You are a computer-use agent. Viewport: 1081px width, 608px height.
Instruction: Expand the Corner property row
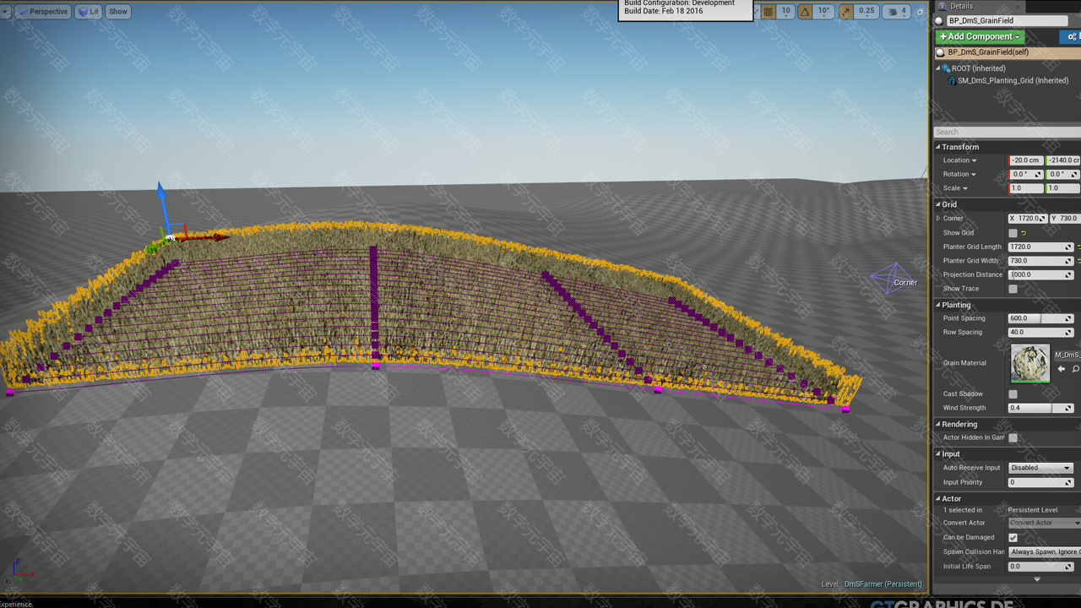coord(938,219)
